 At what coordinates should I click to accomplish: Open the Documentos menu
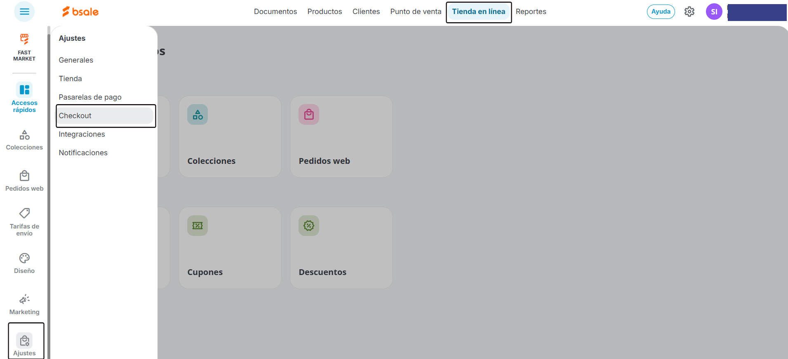tap(275, 12)
